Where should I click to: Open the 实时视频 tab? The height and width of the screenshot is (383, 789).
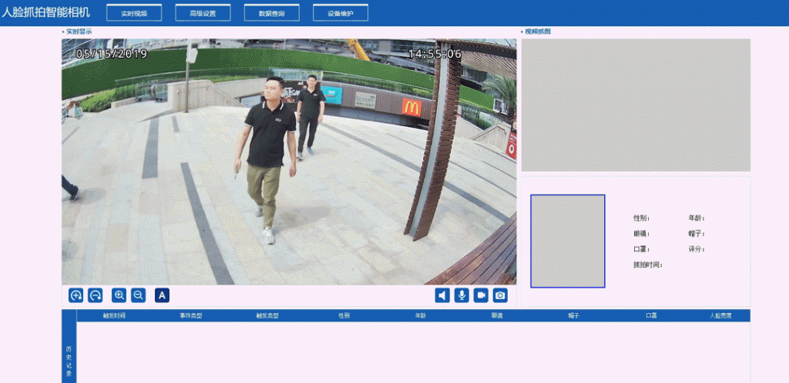[x=134, y=13]
